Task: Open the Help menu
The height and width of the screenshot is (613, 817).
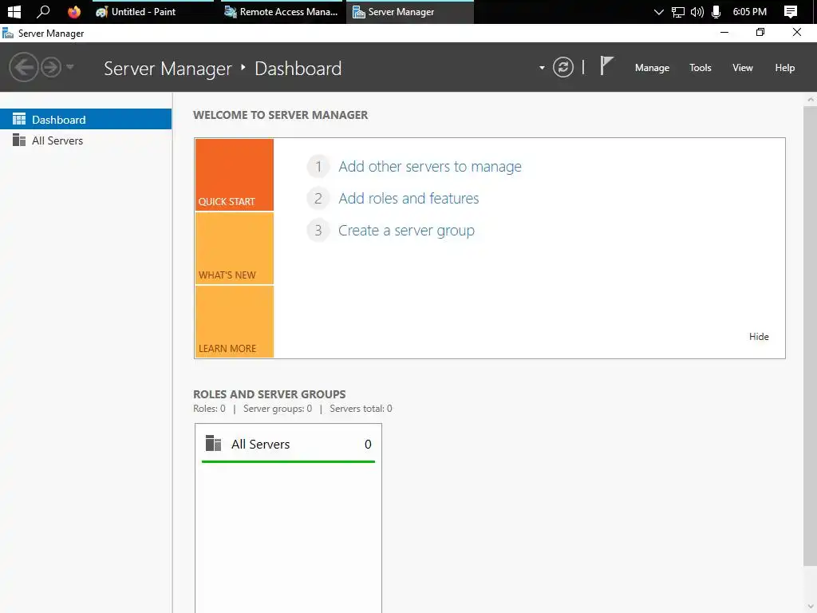Action: click(784, 68)
